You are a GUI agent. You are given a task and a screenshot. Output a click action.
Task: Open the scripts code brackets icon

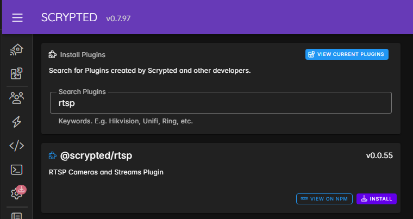tap(17, 146)
